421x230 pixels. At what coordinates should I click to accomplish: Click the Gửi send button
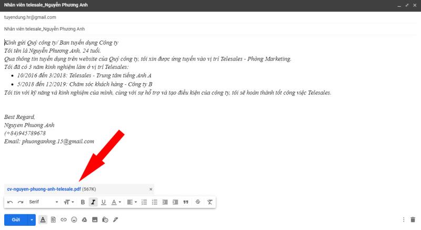pyautogui.click(x=16, y=220)
